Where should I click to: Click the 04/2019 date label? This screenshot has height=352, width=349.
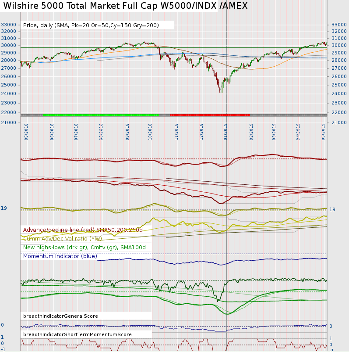tap(298, 132)
